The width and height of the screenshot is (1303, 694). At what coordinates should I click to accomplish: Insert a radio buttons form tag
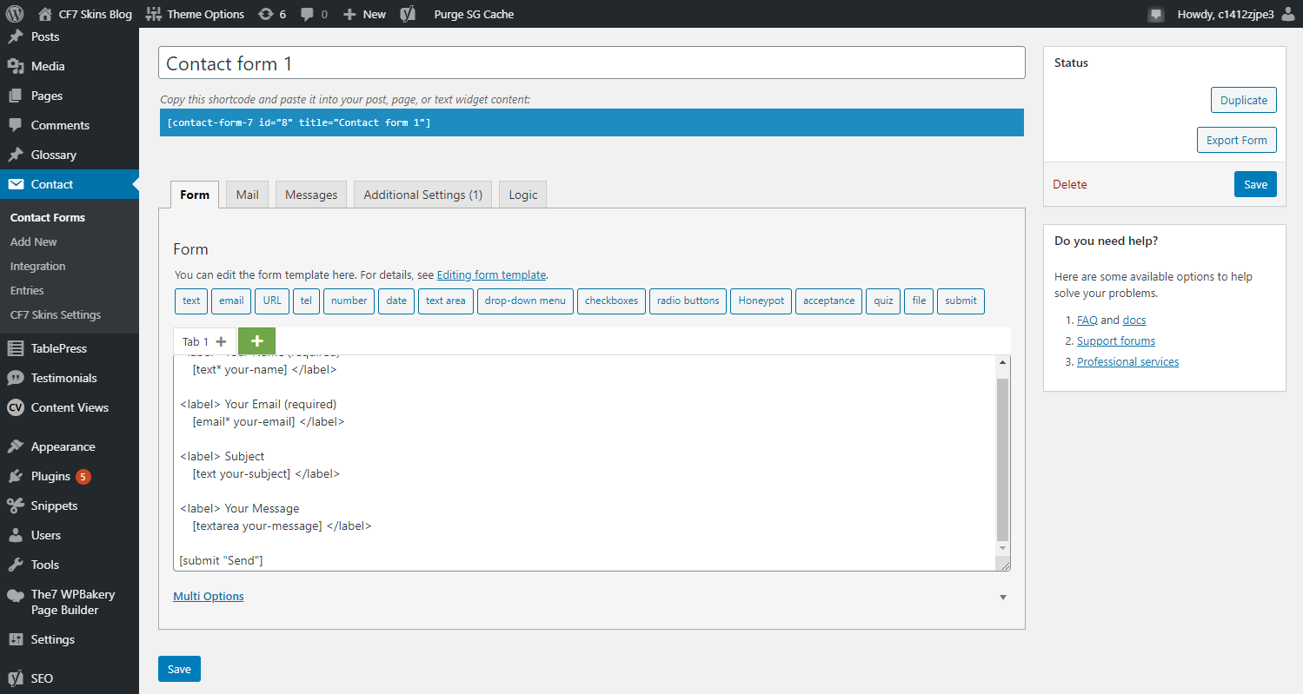coord(688,301)
